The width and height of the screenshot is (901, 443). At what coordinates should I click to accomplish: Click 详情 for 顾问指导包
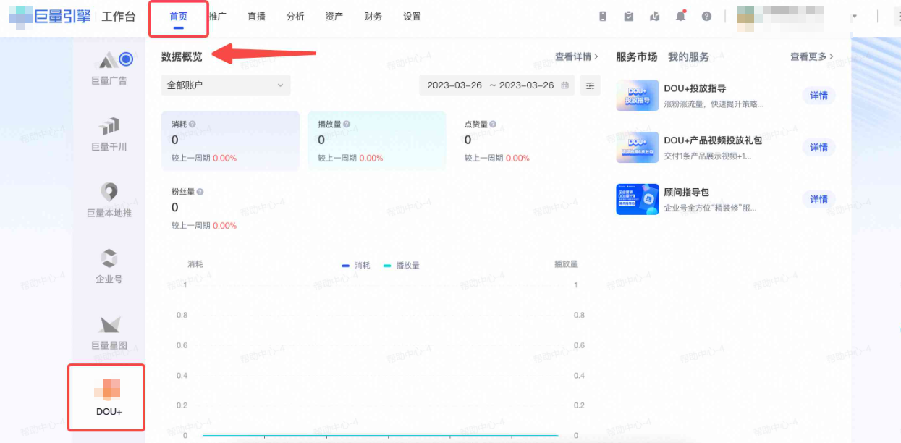tap(818, 200)
